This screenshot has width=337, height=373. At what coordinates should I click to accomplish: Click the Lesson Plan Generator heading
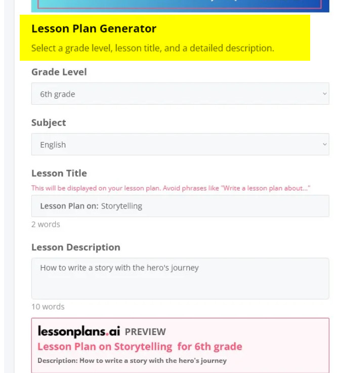[x=94, y=28]
